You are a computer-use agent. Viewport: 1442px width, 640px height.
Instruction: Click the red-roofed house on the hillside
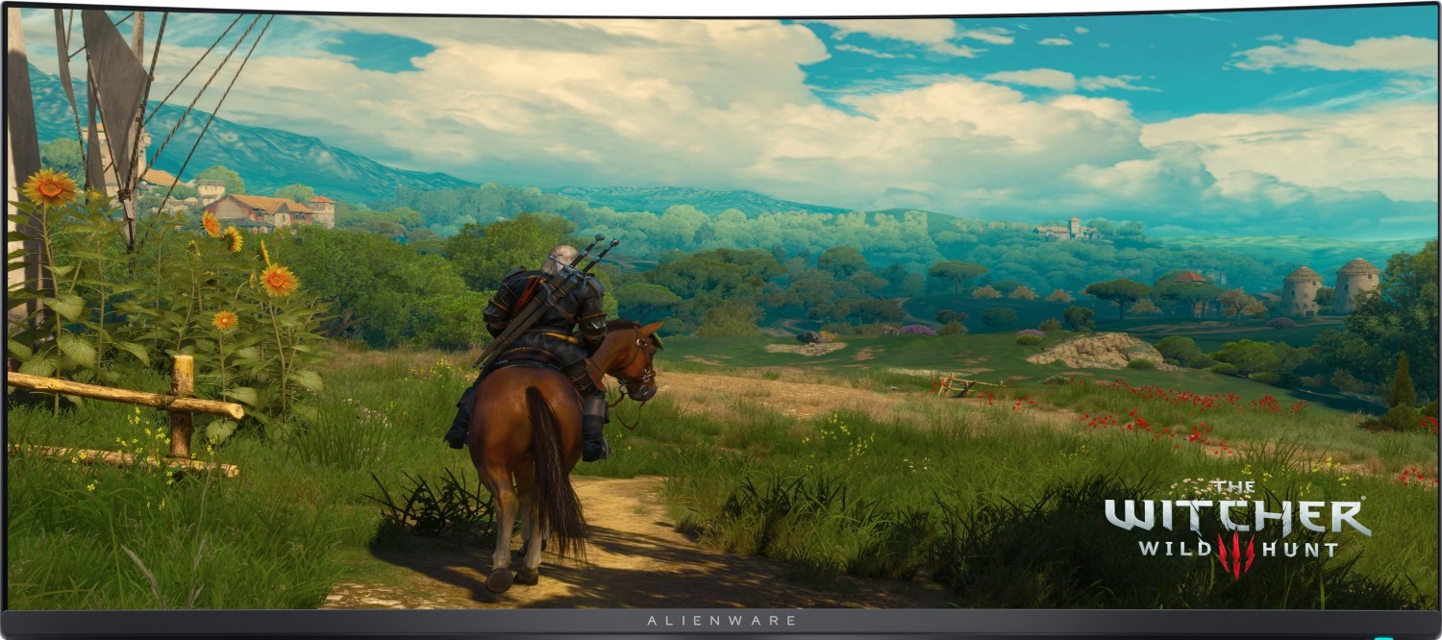coord(248,210)
